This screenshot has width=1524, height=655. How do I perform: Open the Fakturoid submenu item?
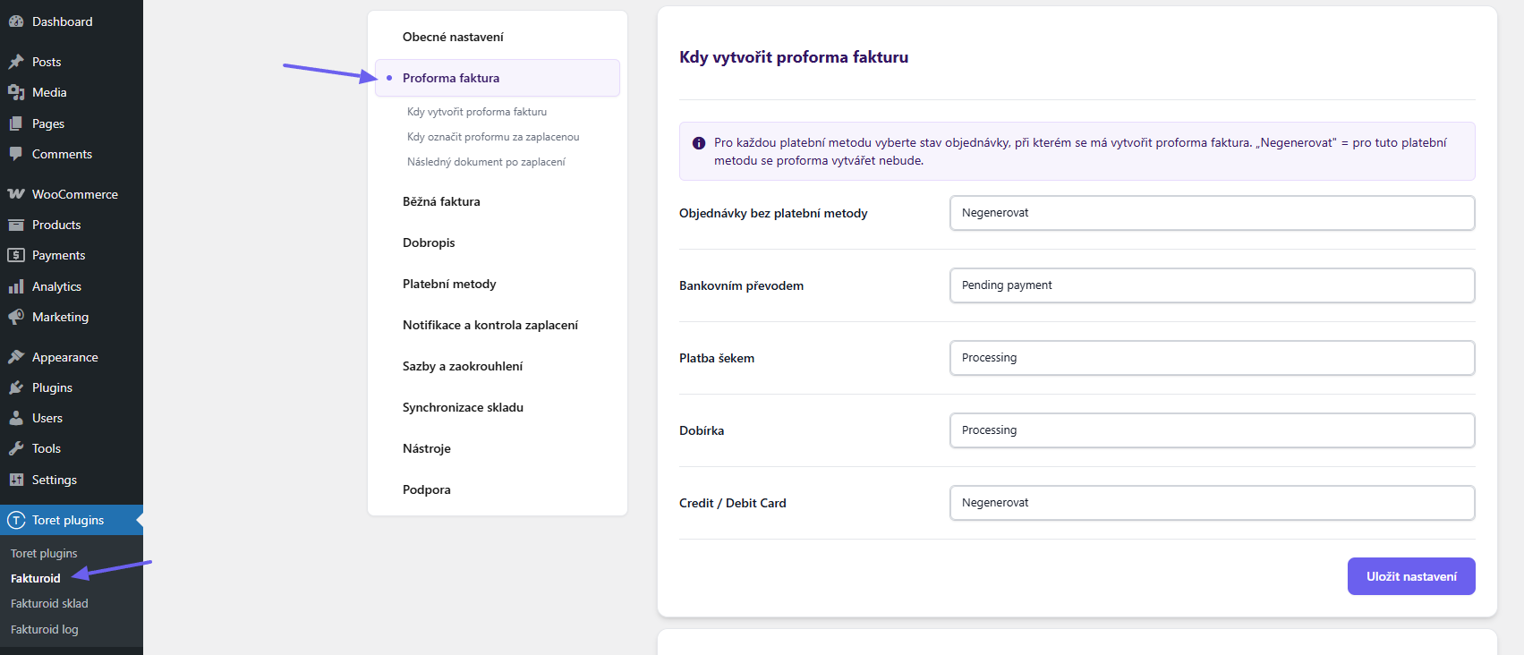point(36,578)
